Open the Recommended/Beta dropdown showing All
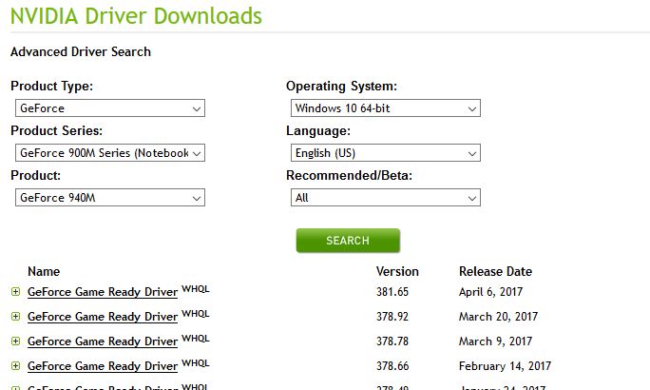Screen dimensions: 650x390 tap(386, 198)
